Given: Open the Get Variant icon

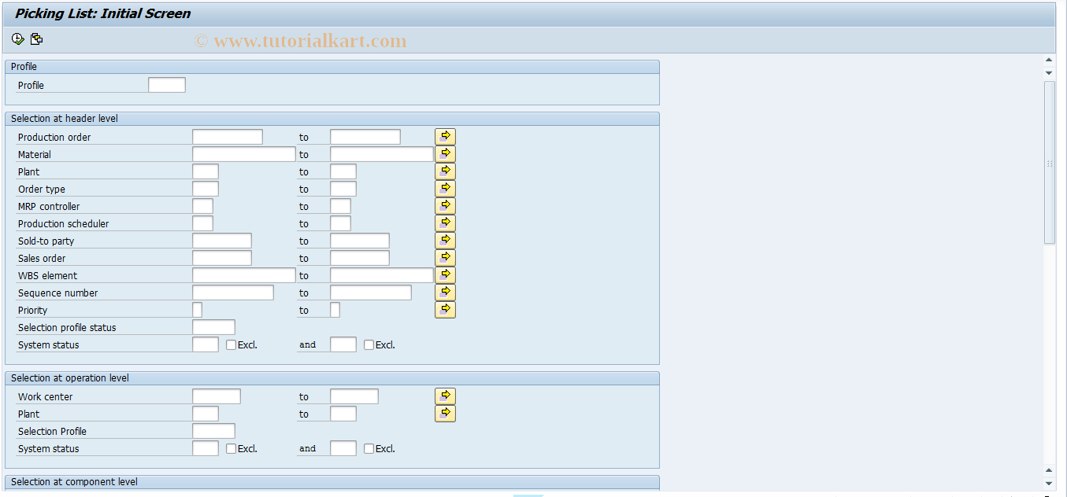Looking at the screenshot, I should (35, 38).
